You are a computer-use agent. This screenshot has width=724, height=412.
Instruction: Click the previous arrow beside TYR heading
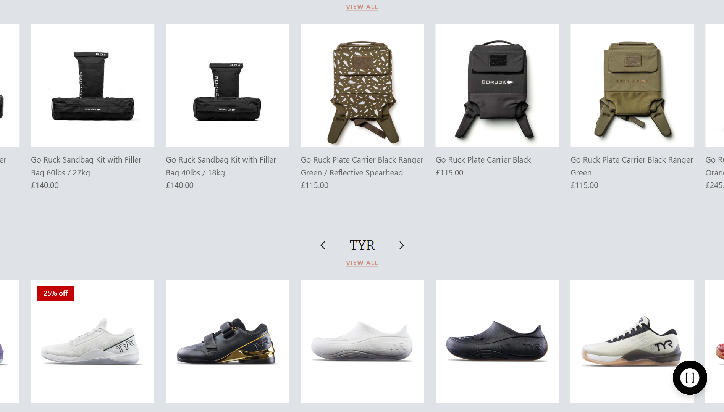click(323, 245)
